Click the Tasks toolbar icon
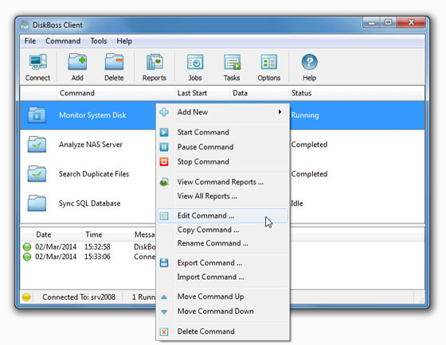The image size is (446, 345). click(x=232, y=62)
